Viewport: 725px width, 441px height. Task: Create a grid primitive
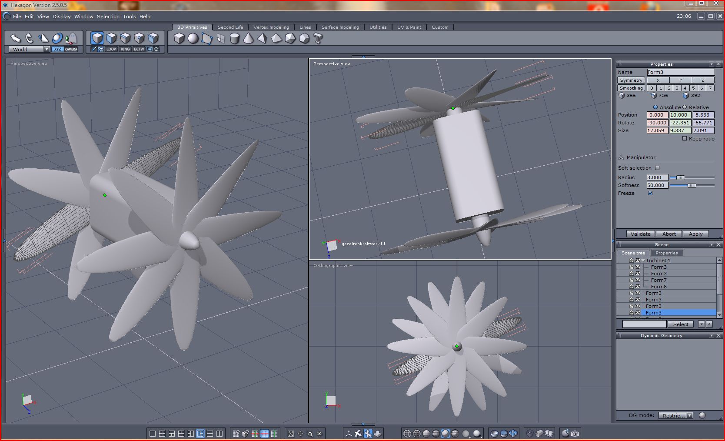pyautogui.click(x=221, y=39)
